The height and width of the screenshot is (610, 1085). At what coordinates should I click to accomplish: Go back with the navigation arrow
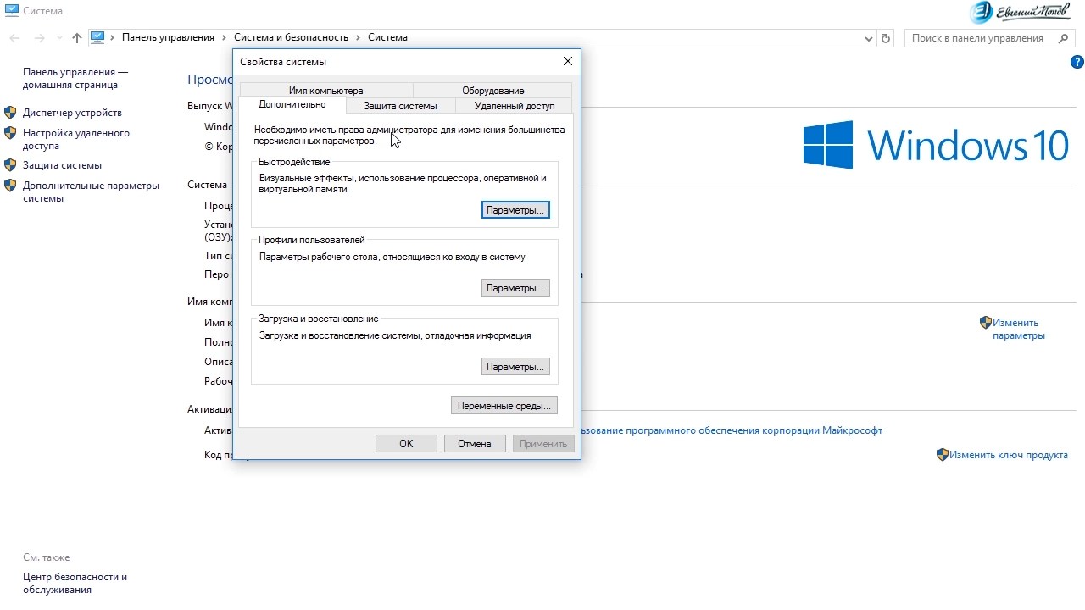[14, 38]
